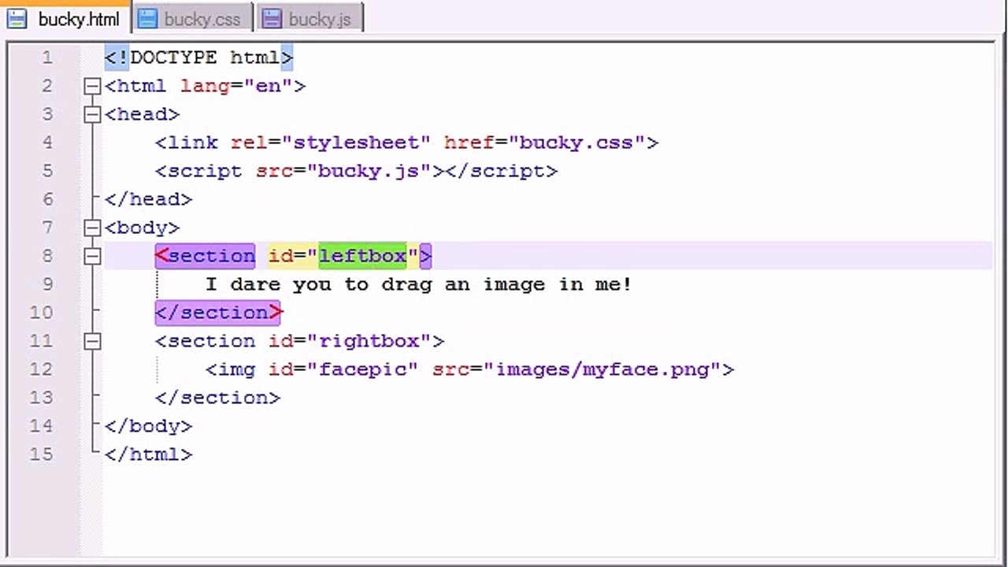Click the closing section tag on line 13
The width and height of the screenshot is (1008, 567).
click(218, 398)
